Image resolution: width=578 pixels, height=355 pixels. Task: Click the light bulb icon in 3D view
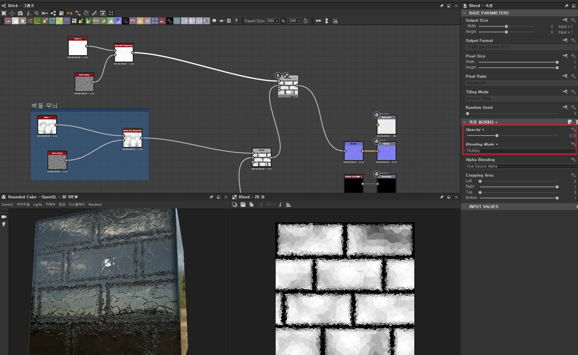click(4, 224)
